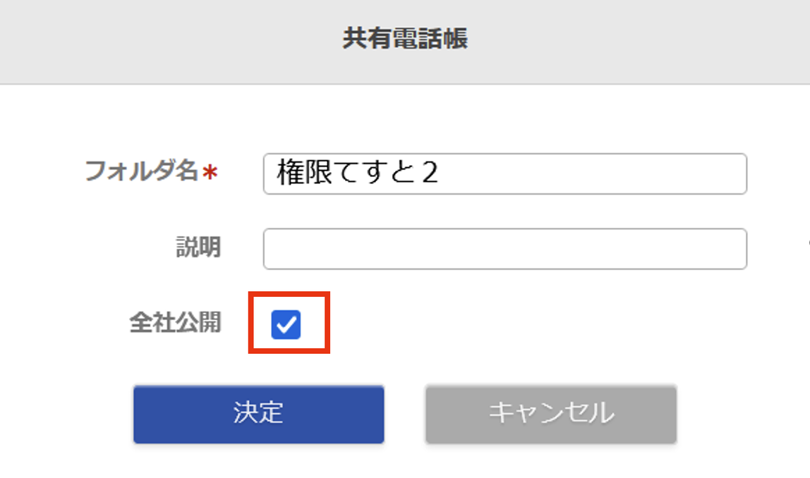Confirm folder settings with the blue 決定 button

258,414
